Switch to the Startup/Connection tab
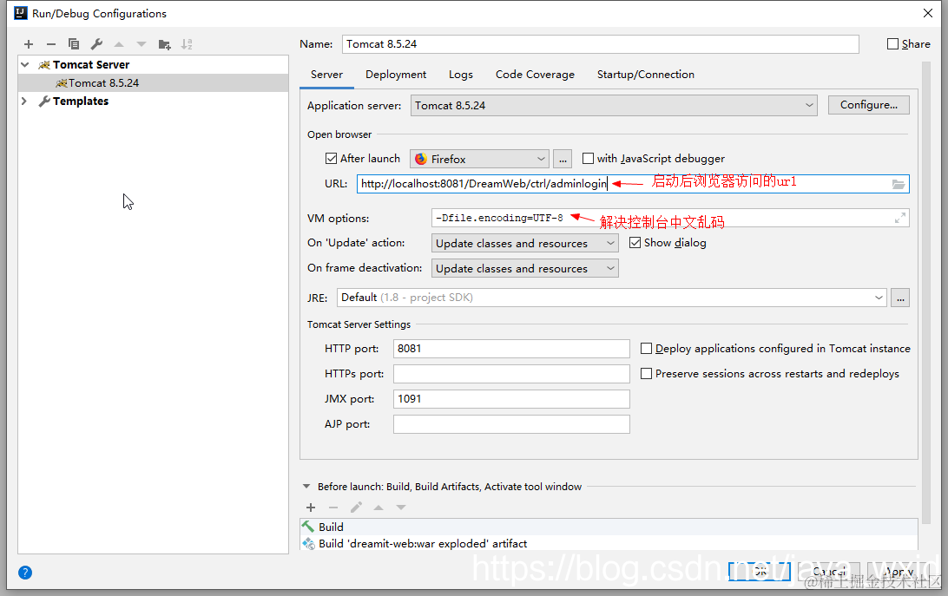This screenshot has width=948, height=596. pos(646,75)
